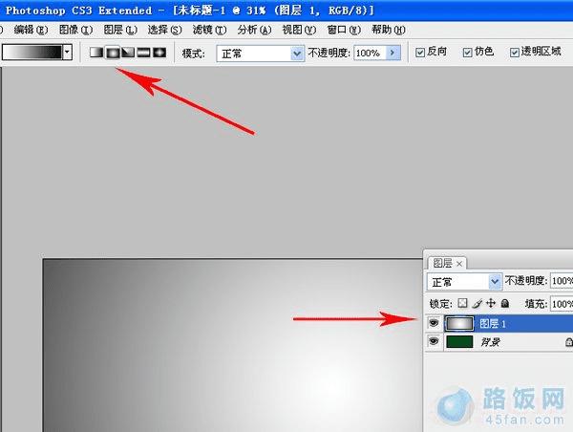The width and height of the screenshot is (573, 432).
Task: Switch to the 图层 panel tab
Action: tap(442, 263)
